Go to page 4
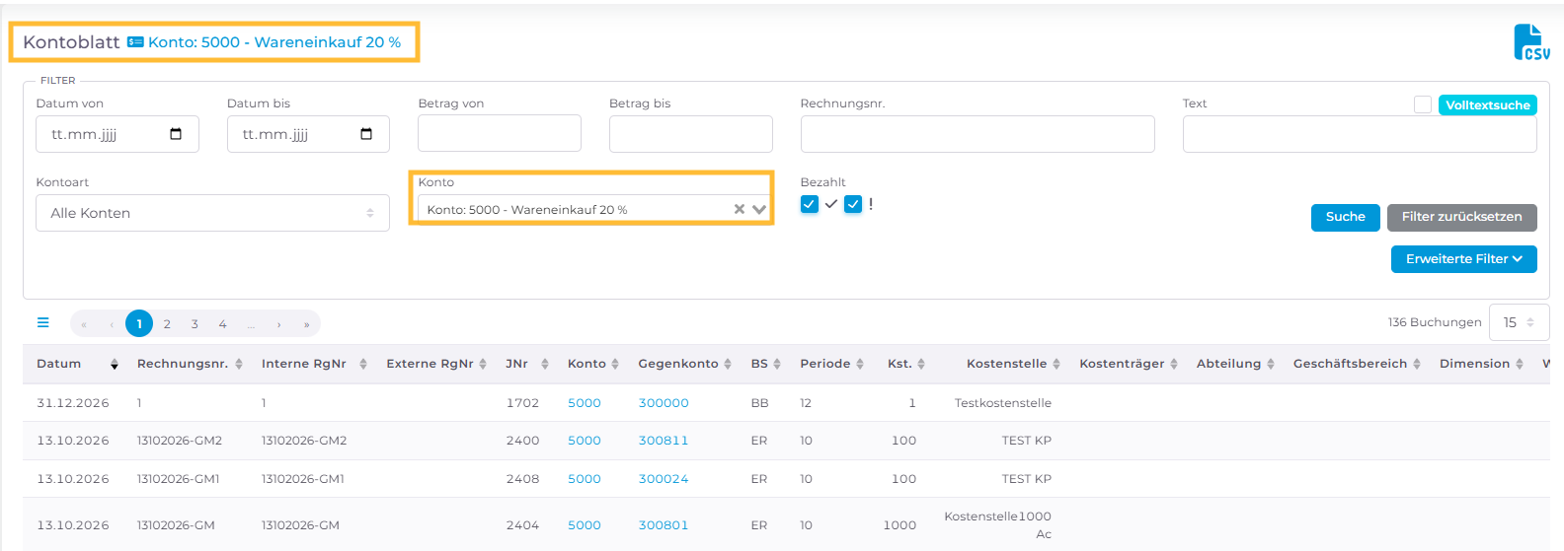The height and width of the screenshot is (551, 1564). point(222,323)
